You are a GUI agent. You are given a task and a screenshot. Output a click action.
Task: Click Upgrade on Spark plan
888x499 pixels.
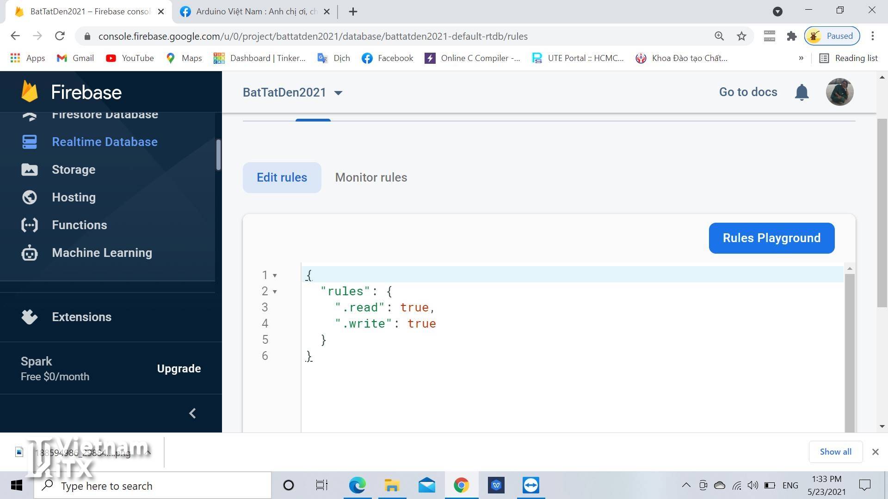pos(179,369)
